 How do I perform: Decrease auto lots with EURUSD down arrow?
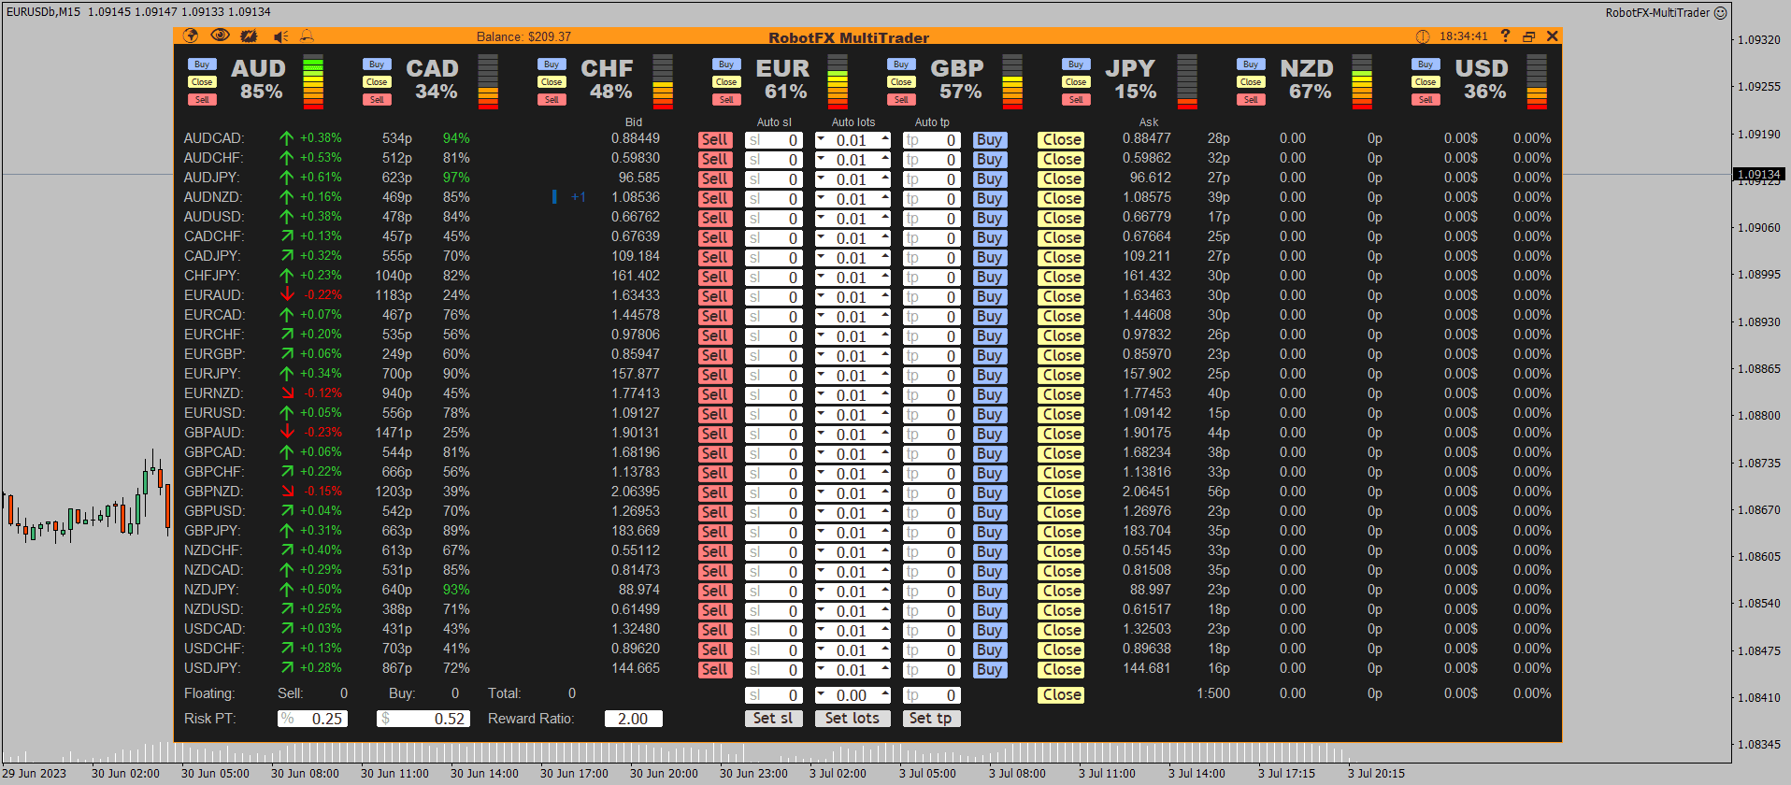click(822, 415)
